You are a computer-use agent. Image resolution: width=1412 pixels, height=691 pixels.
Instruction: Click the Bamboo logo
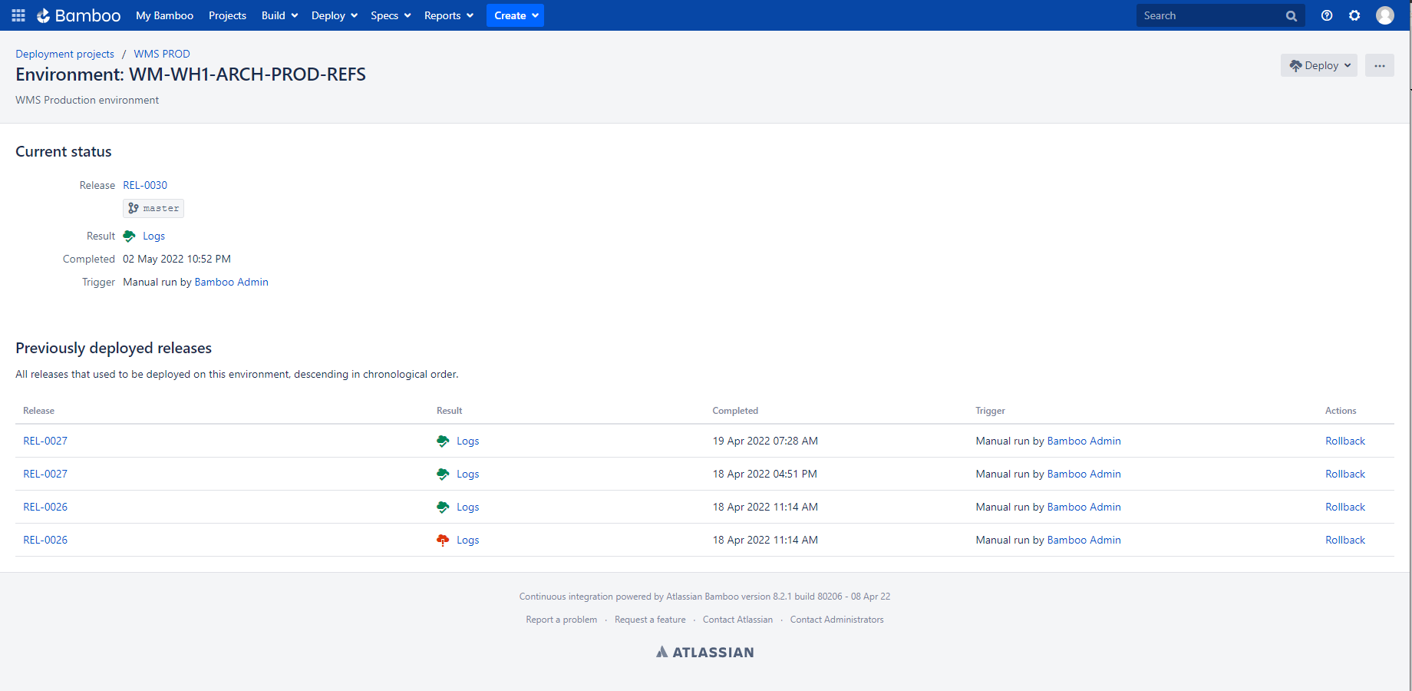click(x=78, y=15)
